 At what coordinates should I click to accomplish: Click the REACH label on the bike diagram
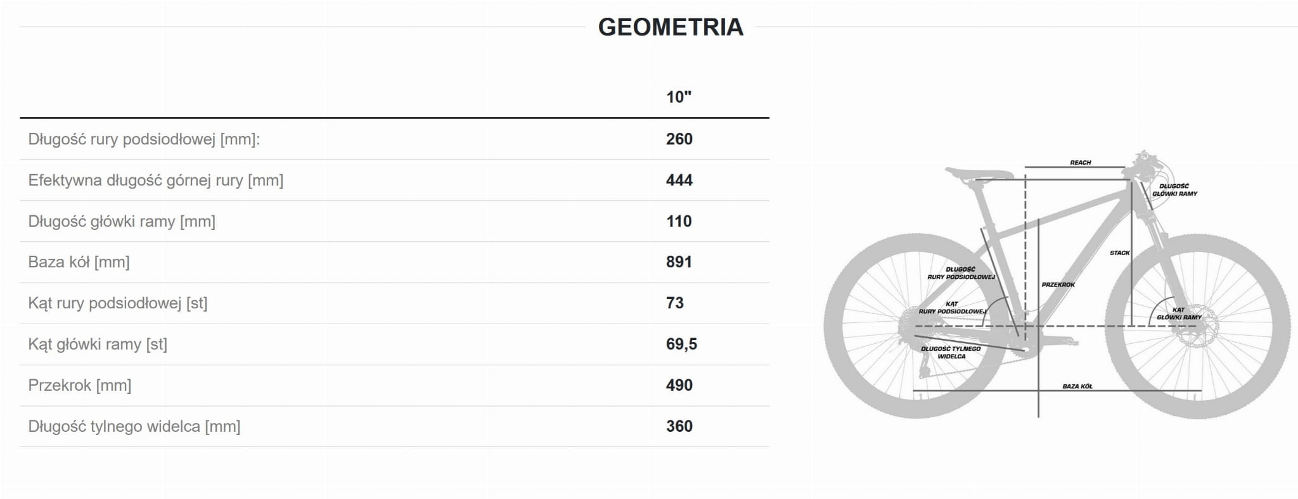click(x=1080, y=163)
